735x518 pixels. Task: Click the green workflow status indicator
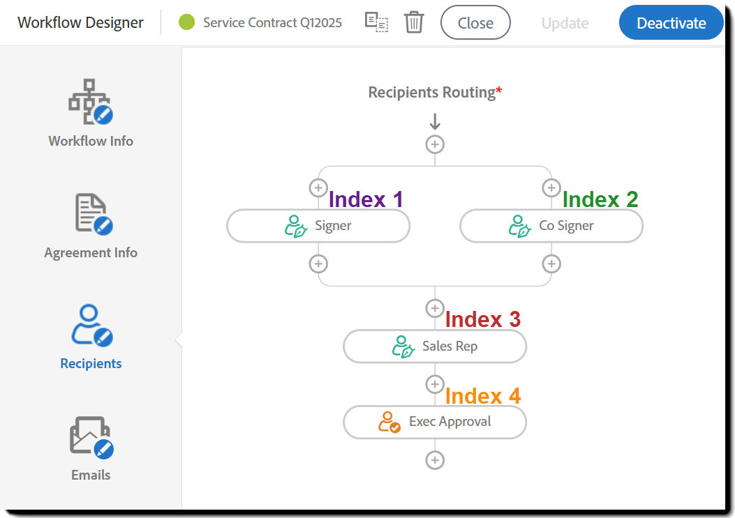186,22
